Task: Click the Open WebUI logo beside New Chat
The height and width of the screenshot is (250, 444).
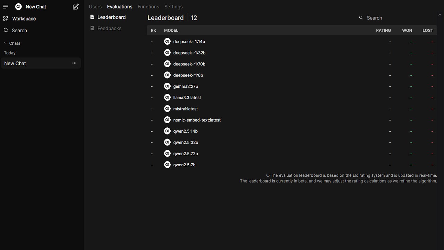Action: click(x=18, y=7)
